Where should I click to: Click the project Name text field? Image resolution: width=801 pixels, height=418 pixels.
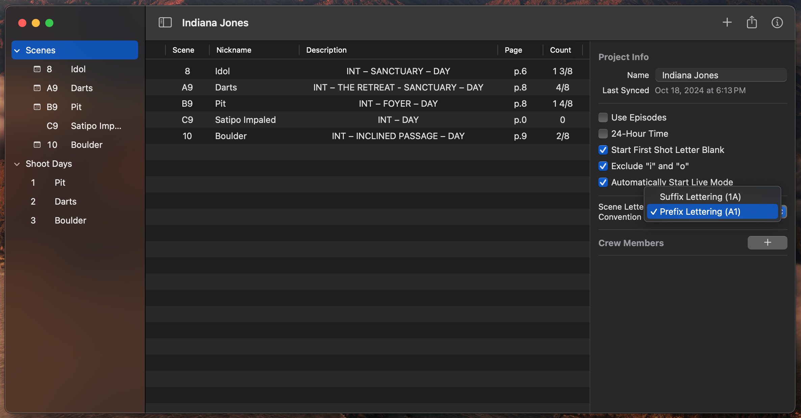721,75
